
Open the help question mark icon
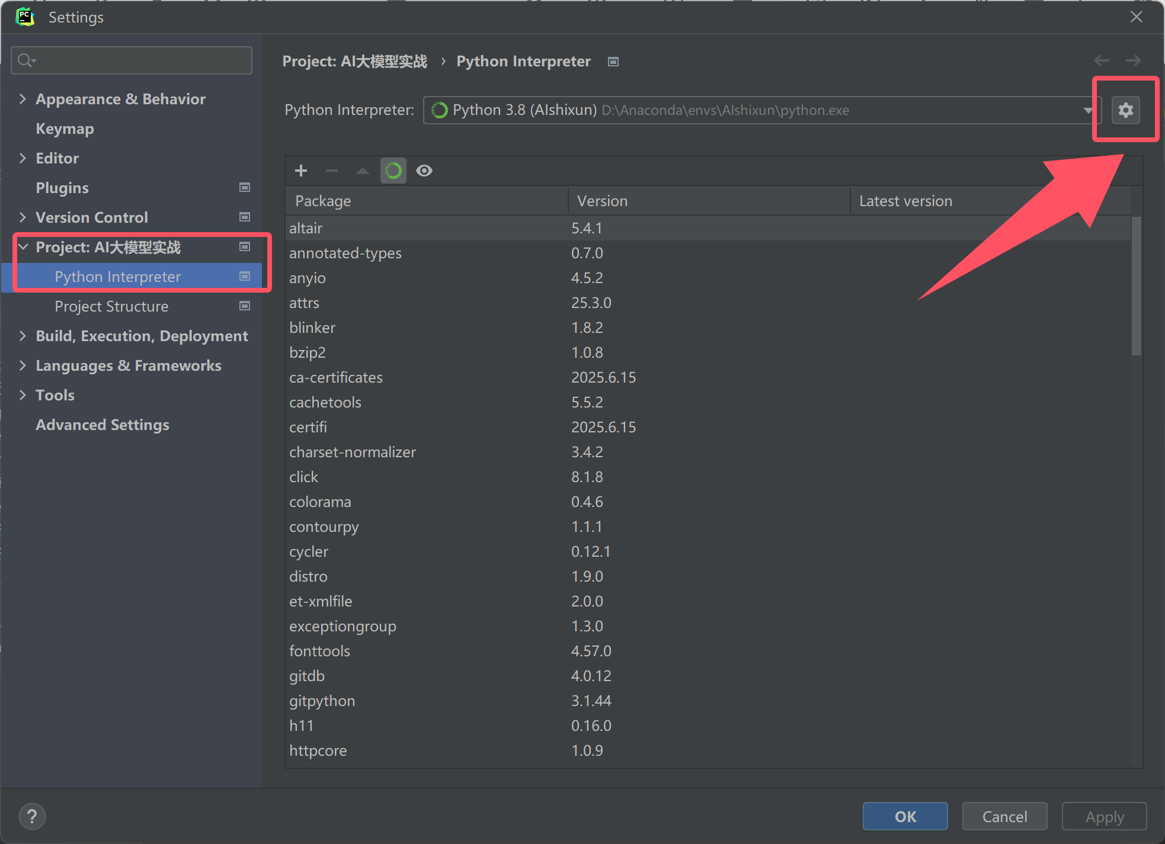(x=32, y=816)
